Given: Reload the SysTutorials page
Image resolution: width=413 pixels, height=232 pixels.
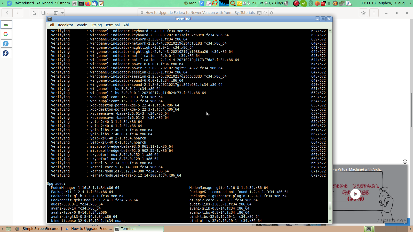Looking at the screenshot, I should 272,13.
